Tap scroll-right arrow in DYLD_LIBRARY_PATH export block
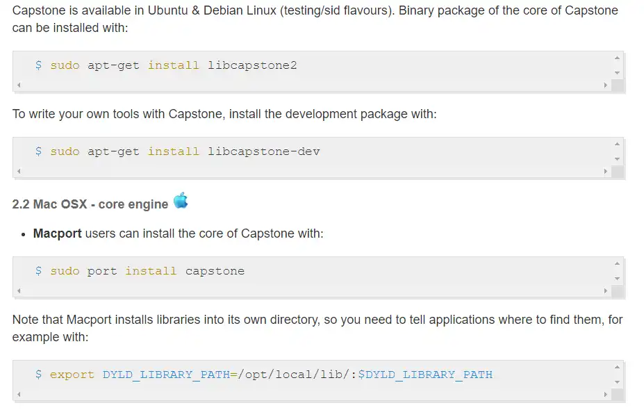Screen dimensions: 644x410 pyautogui.click(x=606, y=395)
